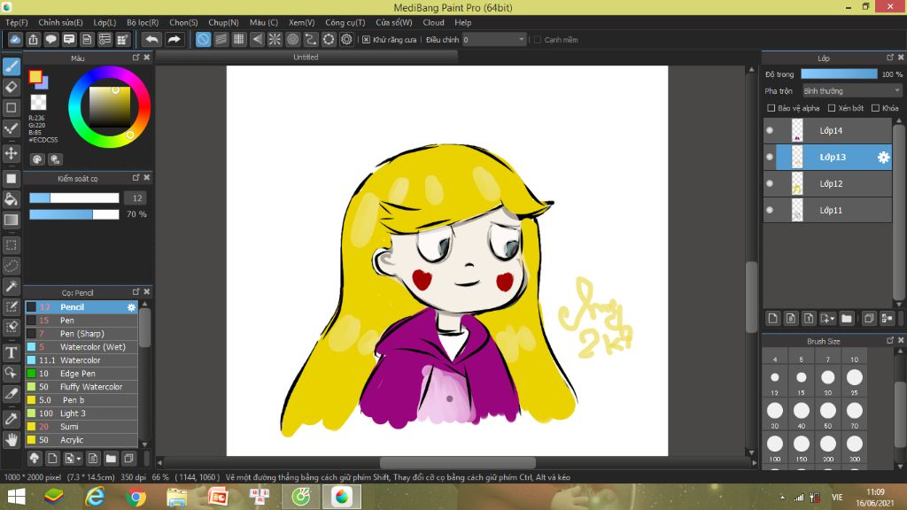The image size is (907, 510).
Task: Select the Brush tool in left toolbar
Action: [12, 66]
